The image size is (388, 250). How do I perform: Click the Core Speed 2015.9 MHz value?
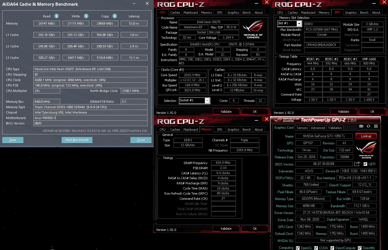click(193, 75)
